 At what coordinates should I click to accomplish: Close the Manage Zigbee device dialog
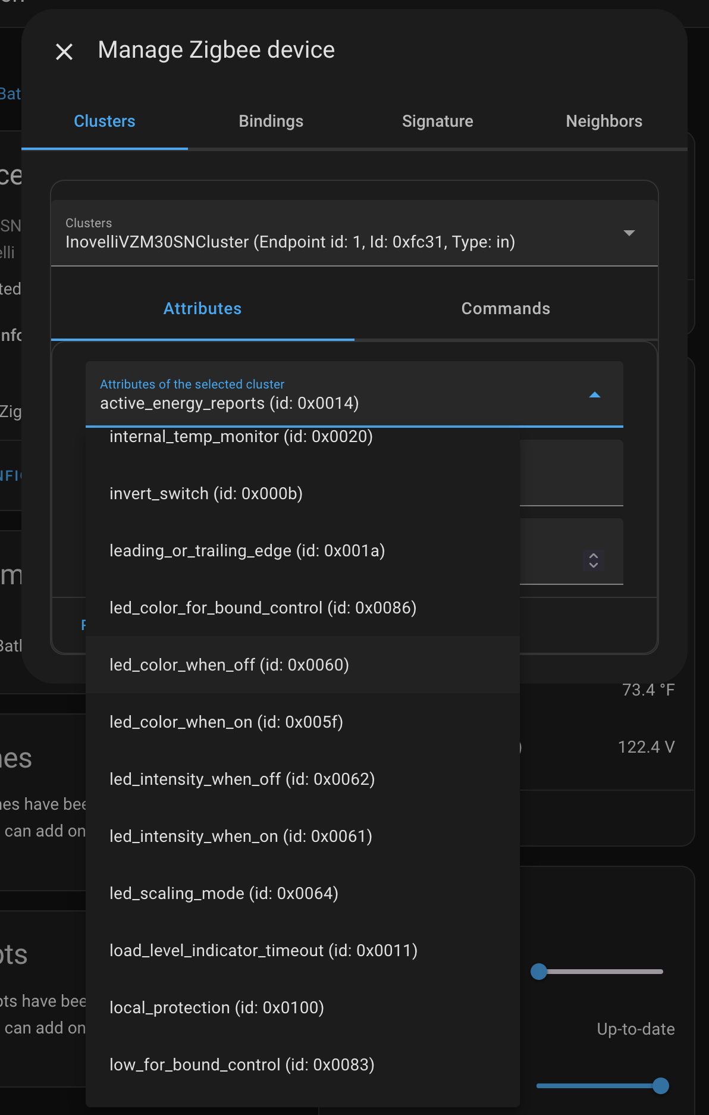[x=64, y=52]
